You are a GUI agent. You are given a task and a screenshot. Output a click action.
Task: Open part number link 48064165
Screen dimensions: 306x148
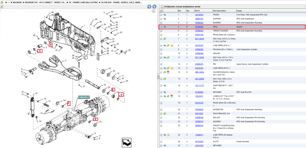click(x=199, y=19)
